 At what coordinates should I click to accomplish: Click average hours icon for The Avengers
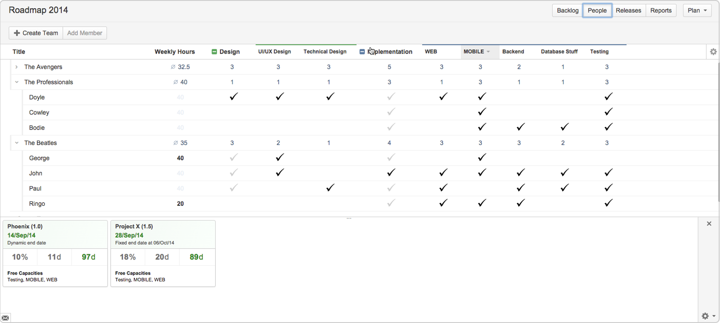click(x=173, y=67)
